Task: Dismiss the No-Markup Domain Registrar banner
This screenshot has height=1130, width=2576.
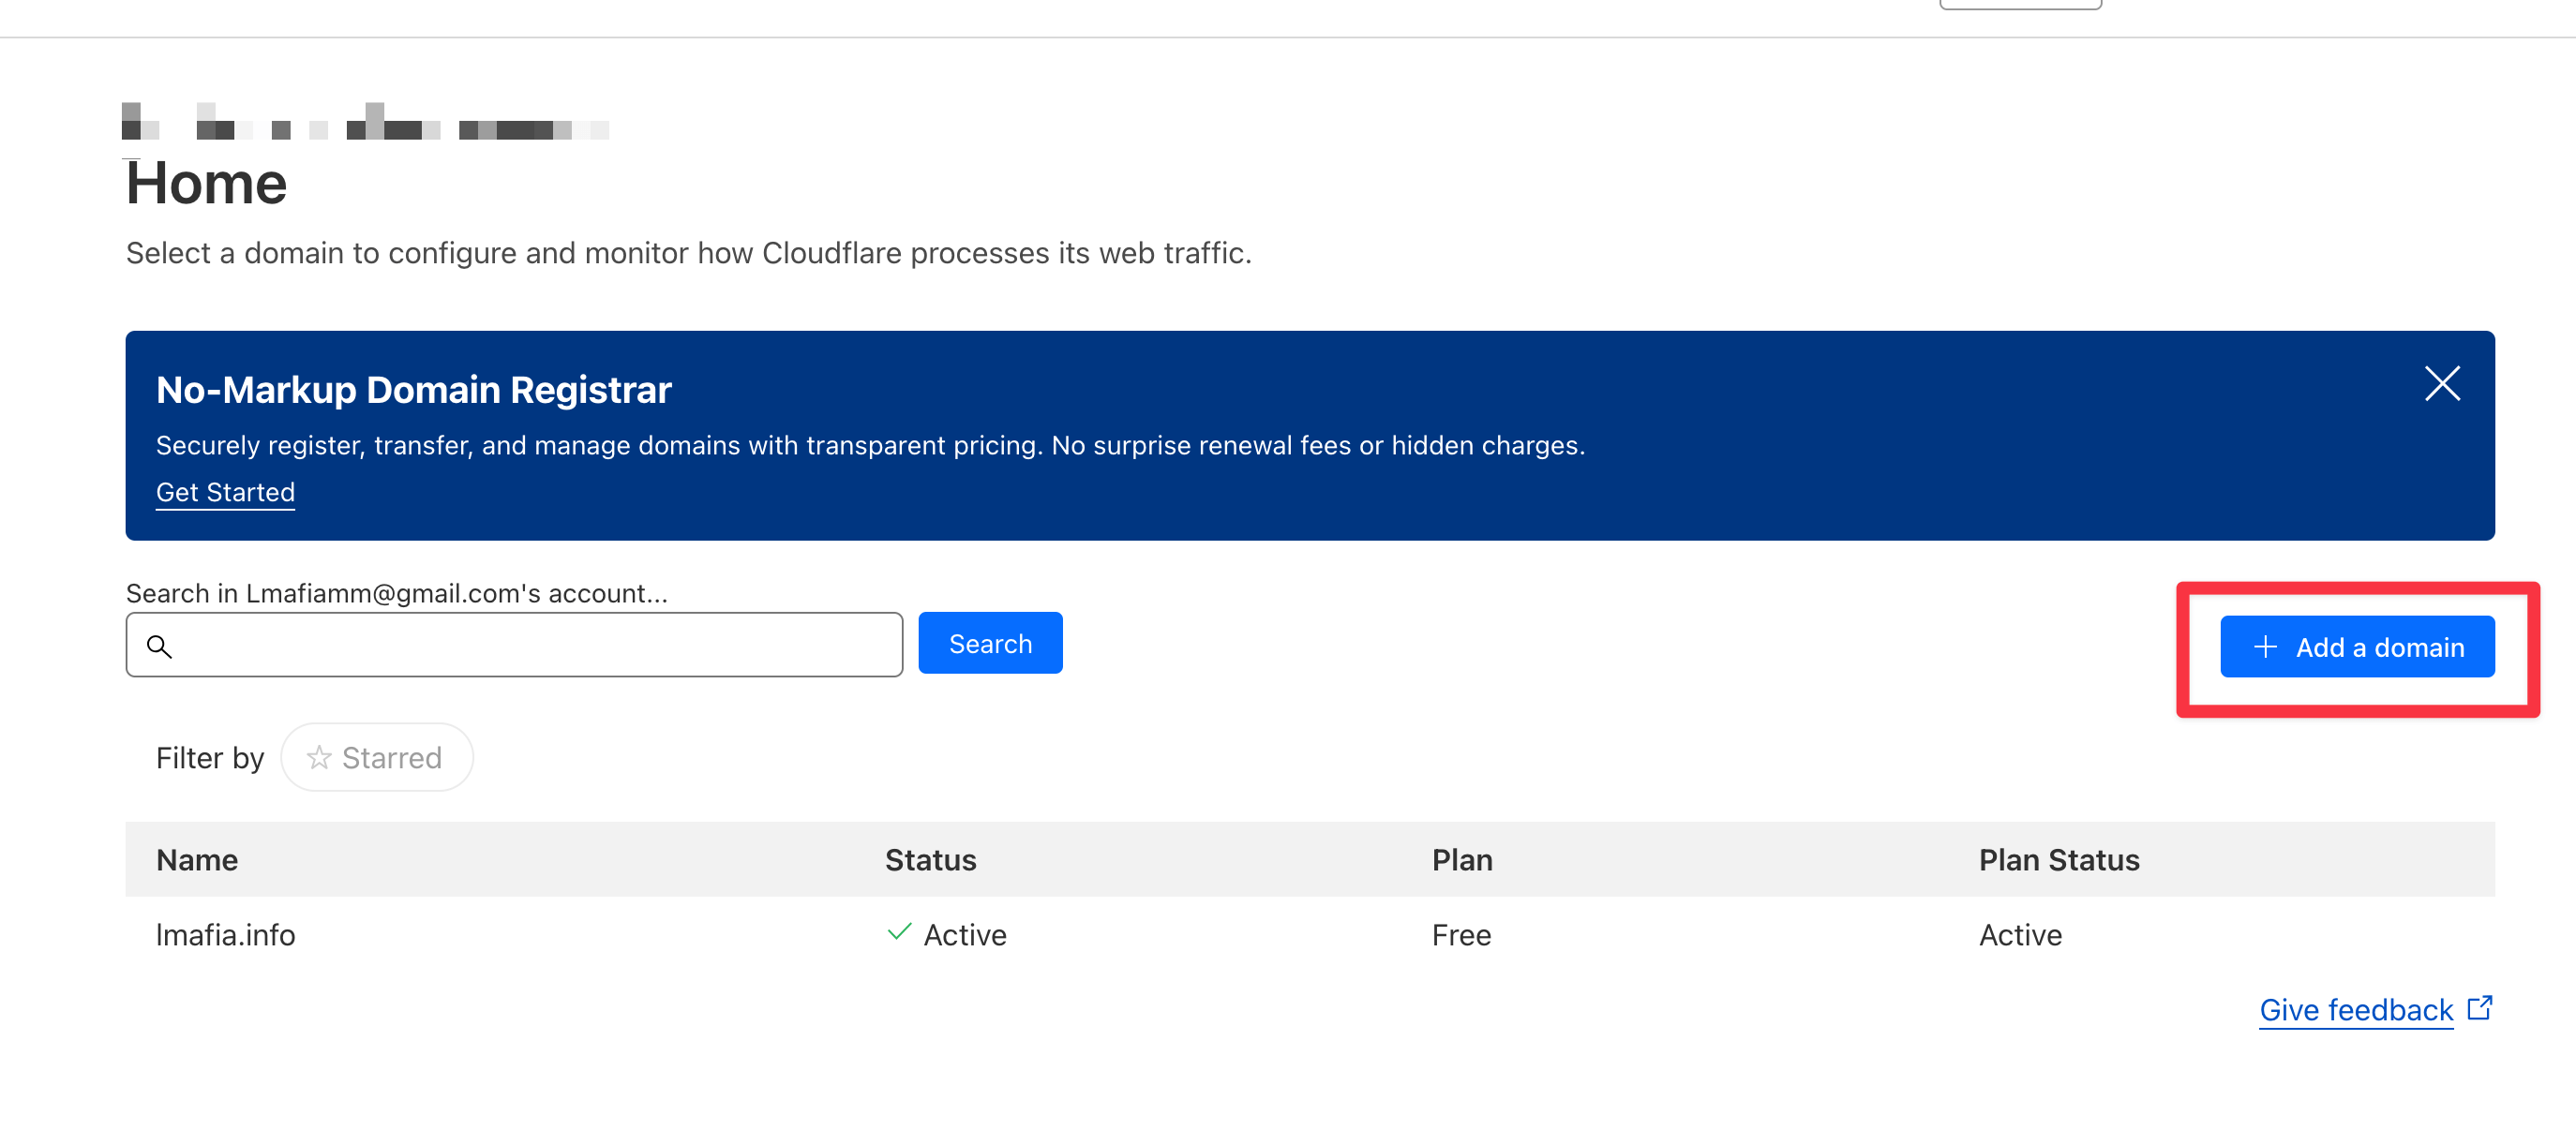Action: pos(2441,383)
